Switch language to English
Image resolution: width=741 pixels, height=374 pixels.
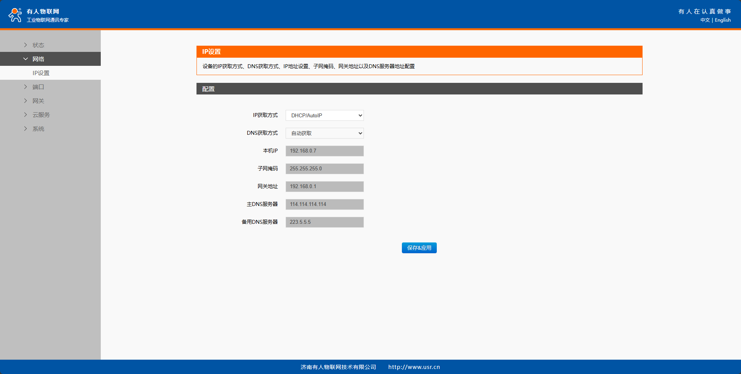coord(722,20)
